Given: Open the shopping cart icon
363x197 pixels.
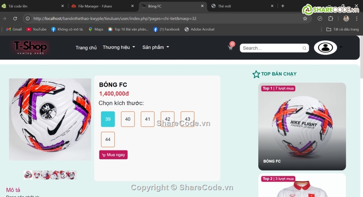Looking at the screenshot, I should (x=230, y=48).
